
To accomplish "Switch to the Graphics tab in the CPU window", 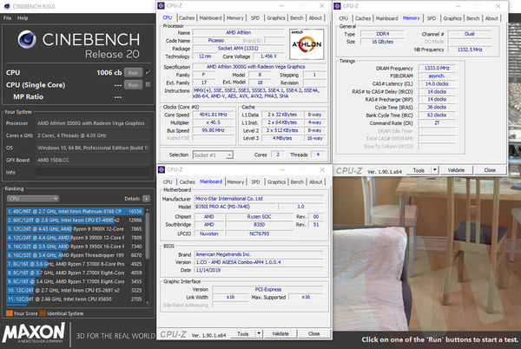I will (x=276, y=18).
